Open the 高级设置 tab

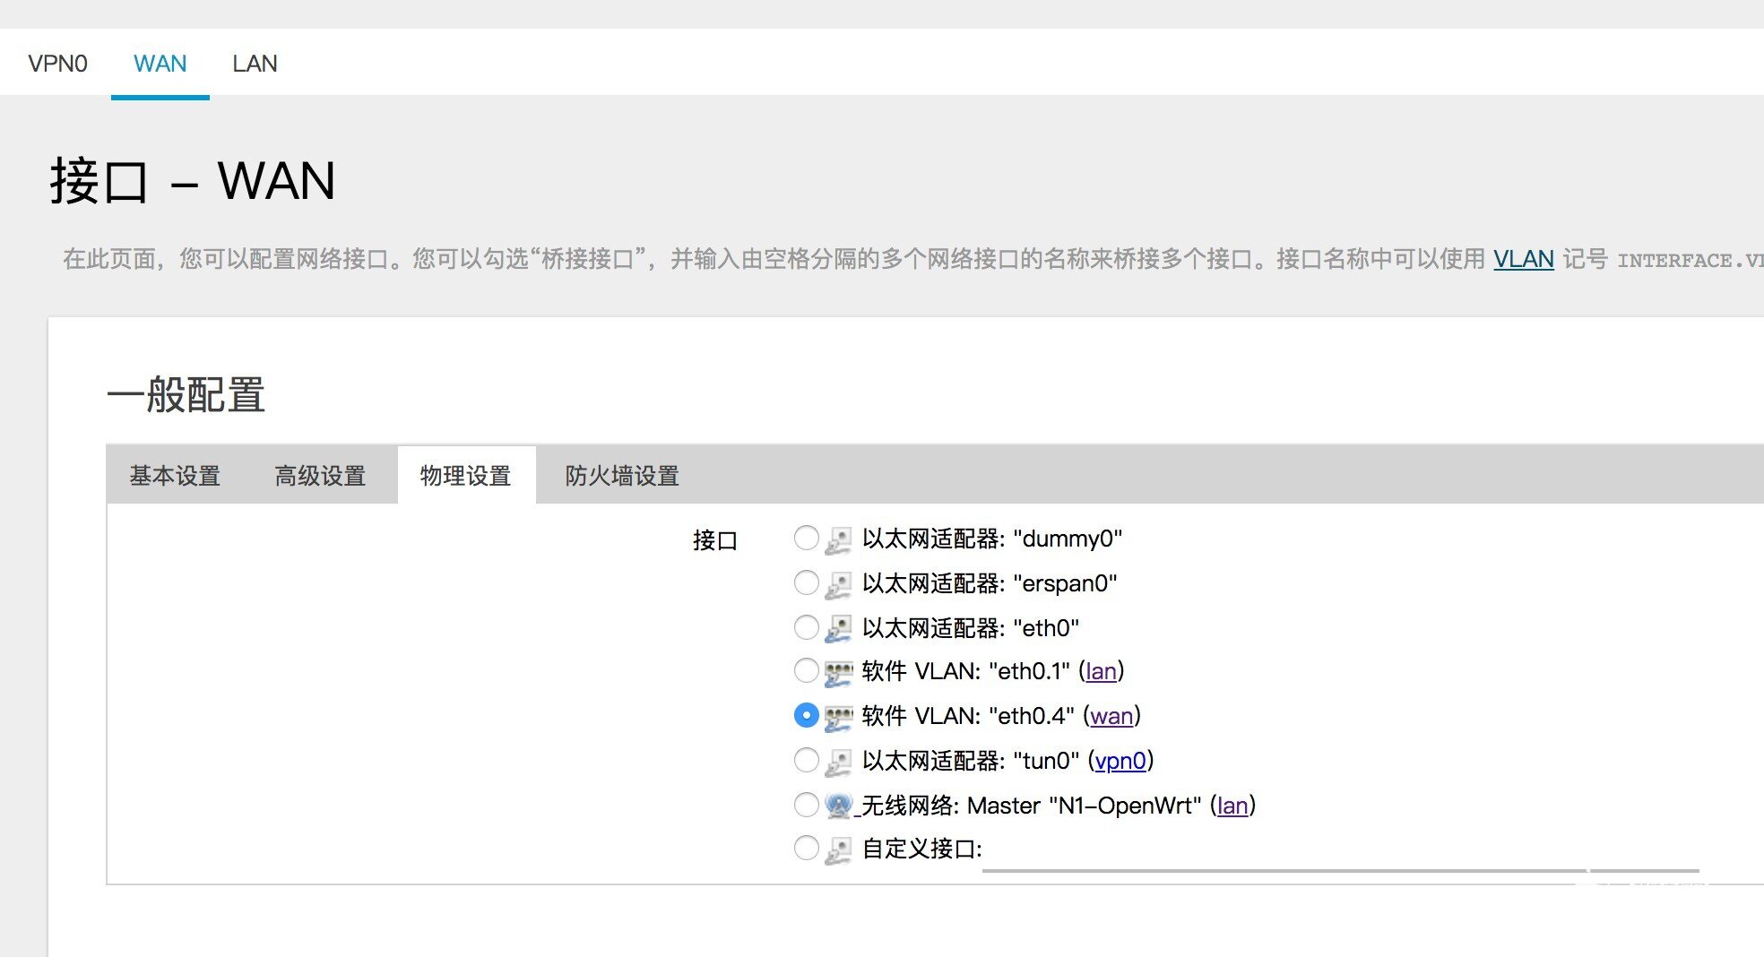point(320,476)
